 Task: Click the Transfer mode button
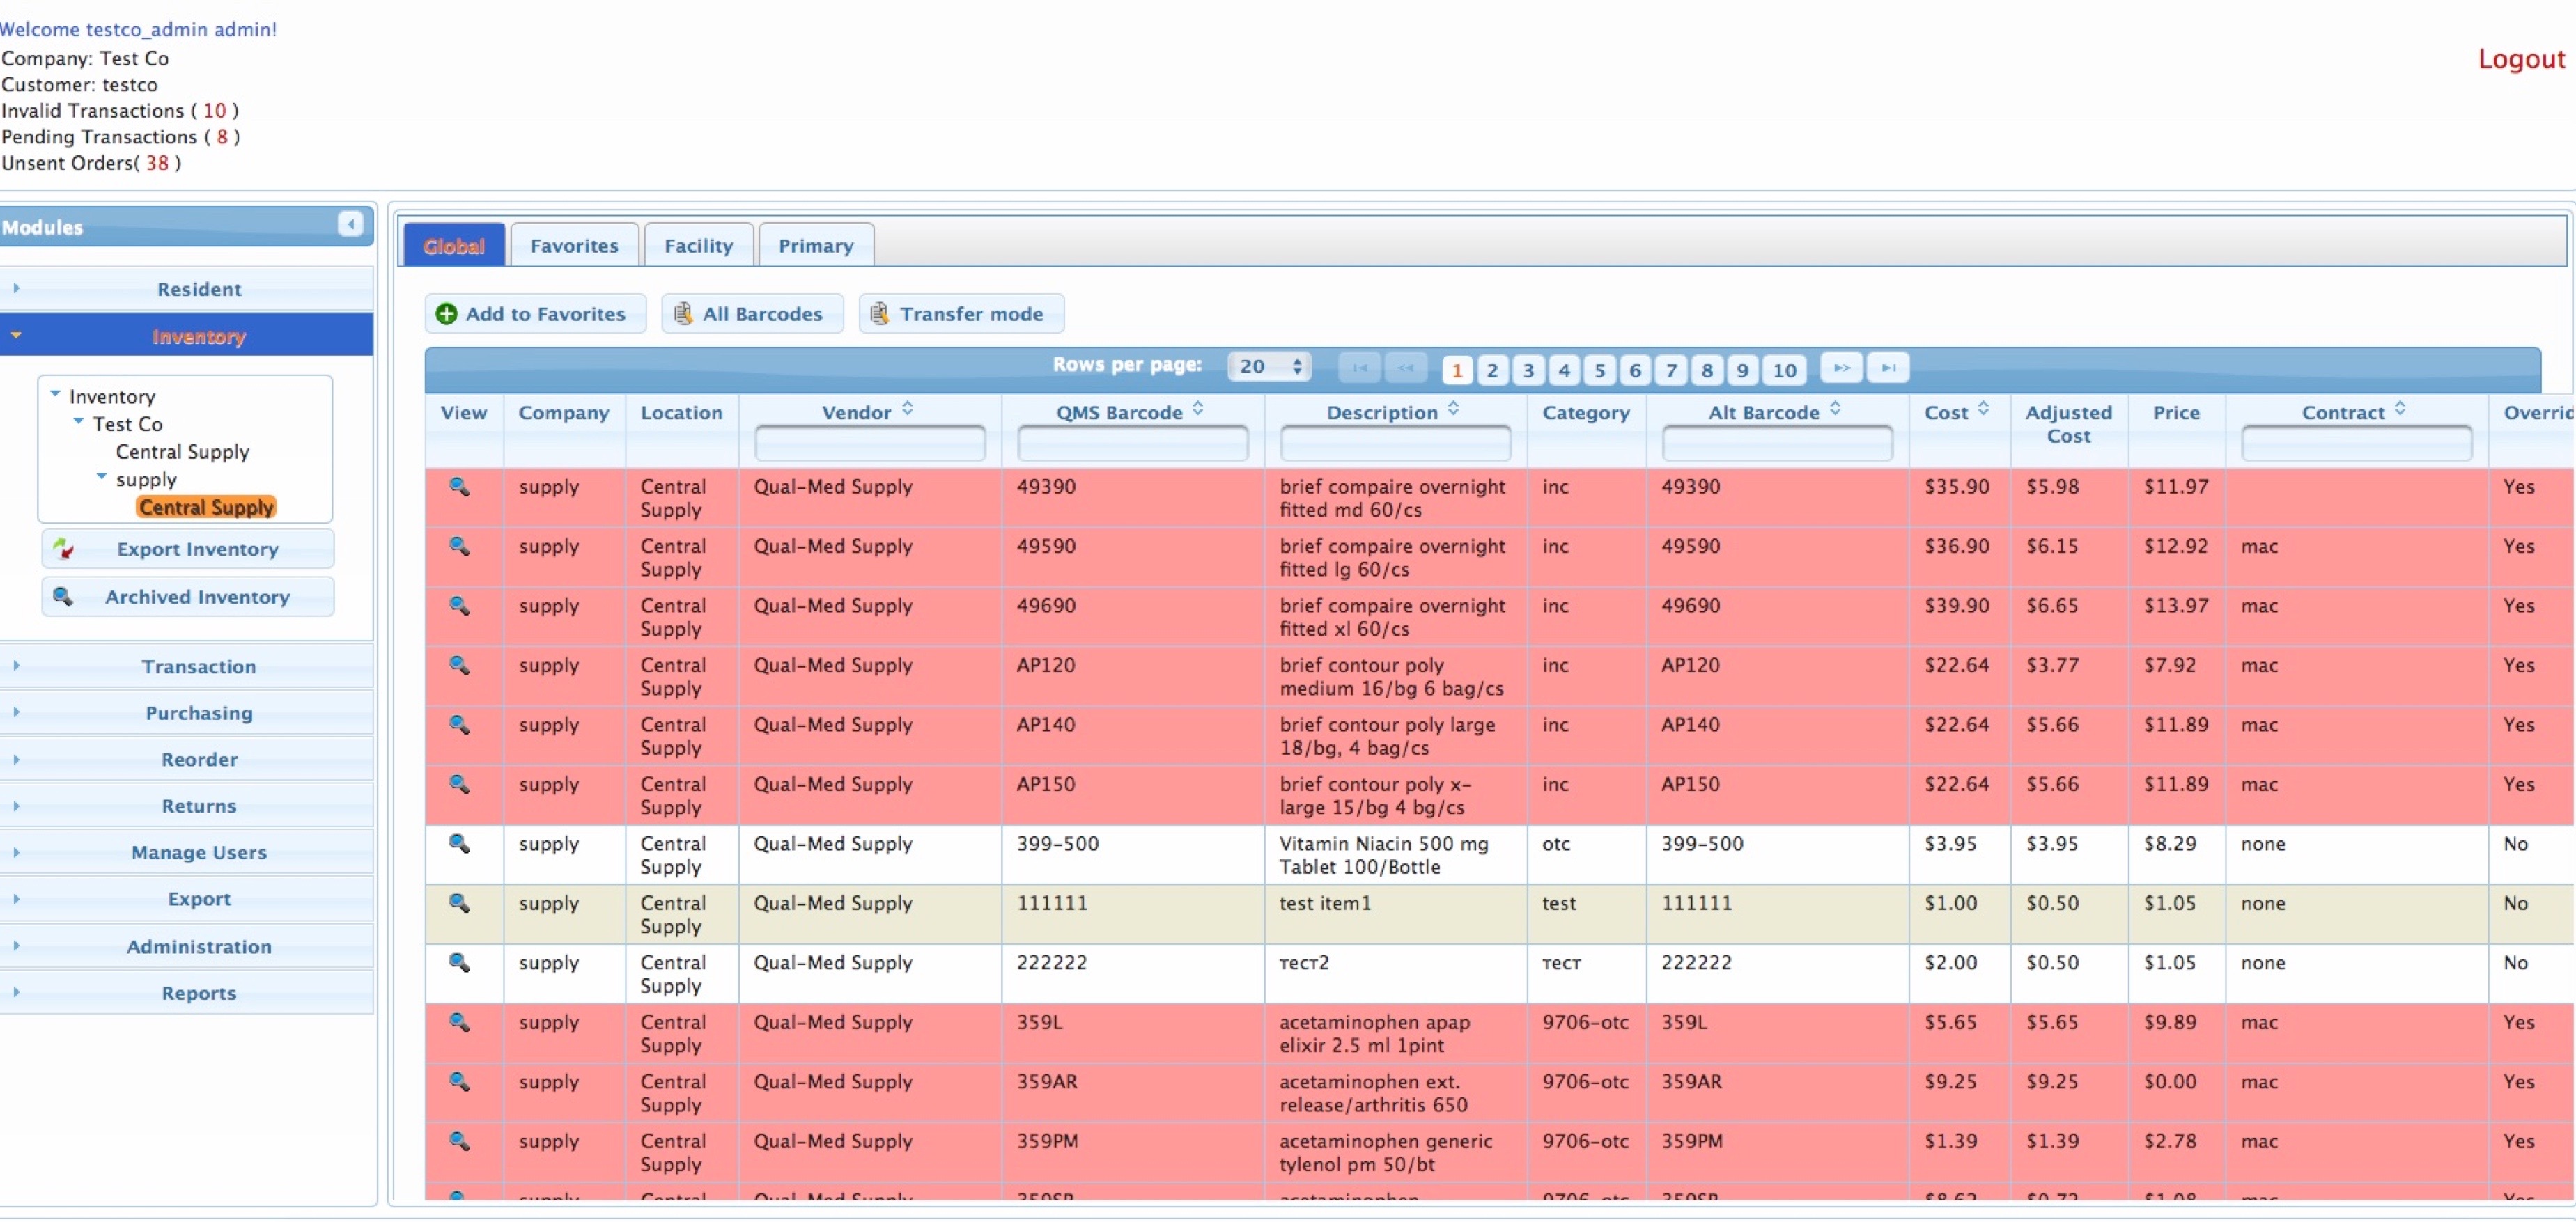[x=960, y=315]
